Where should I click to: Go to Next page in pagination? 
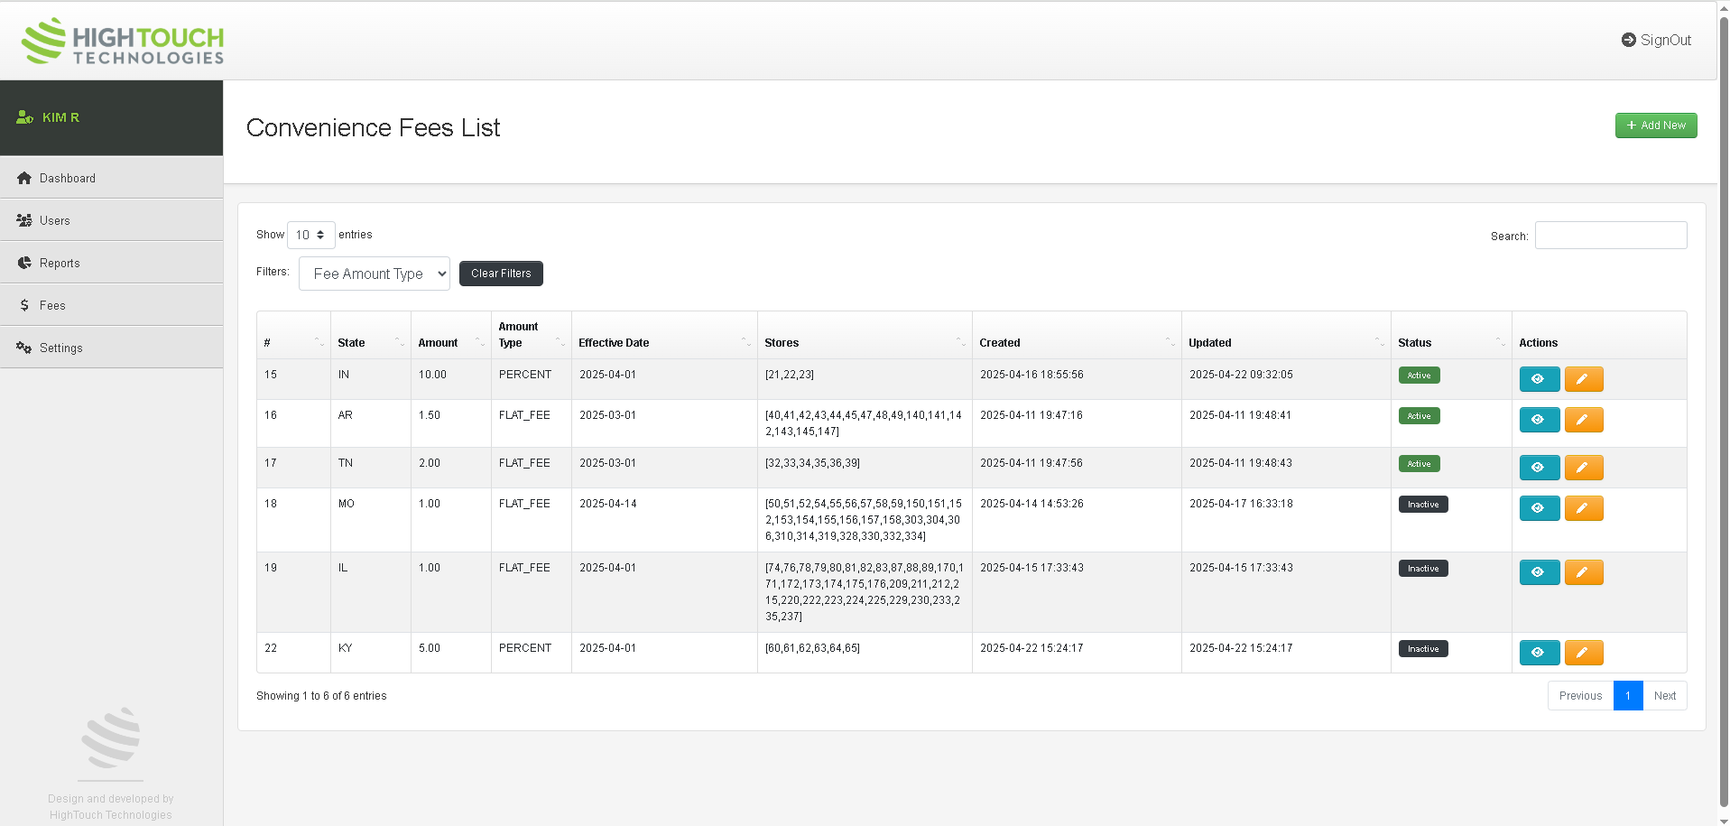click(x=1664, y=696)
